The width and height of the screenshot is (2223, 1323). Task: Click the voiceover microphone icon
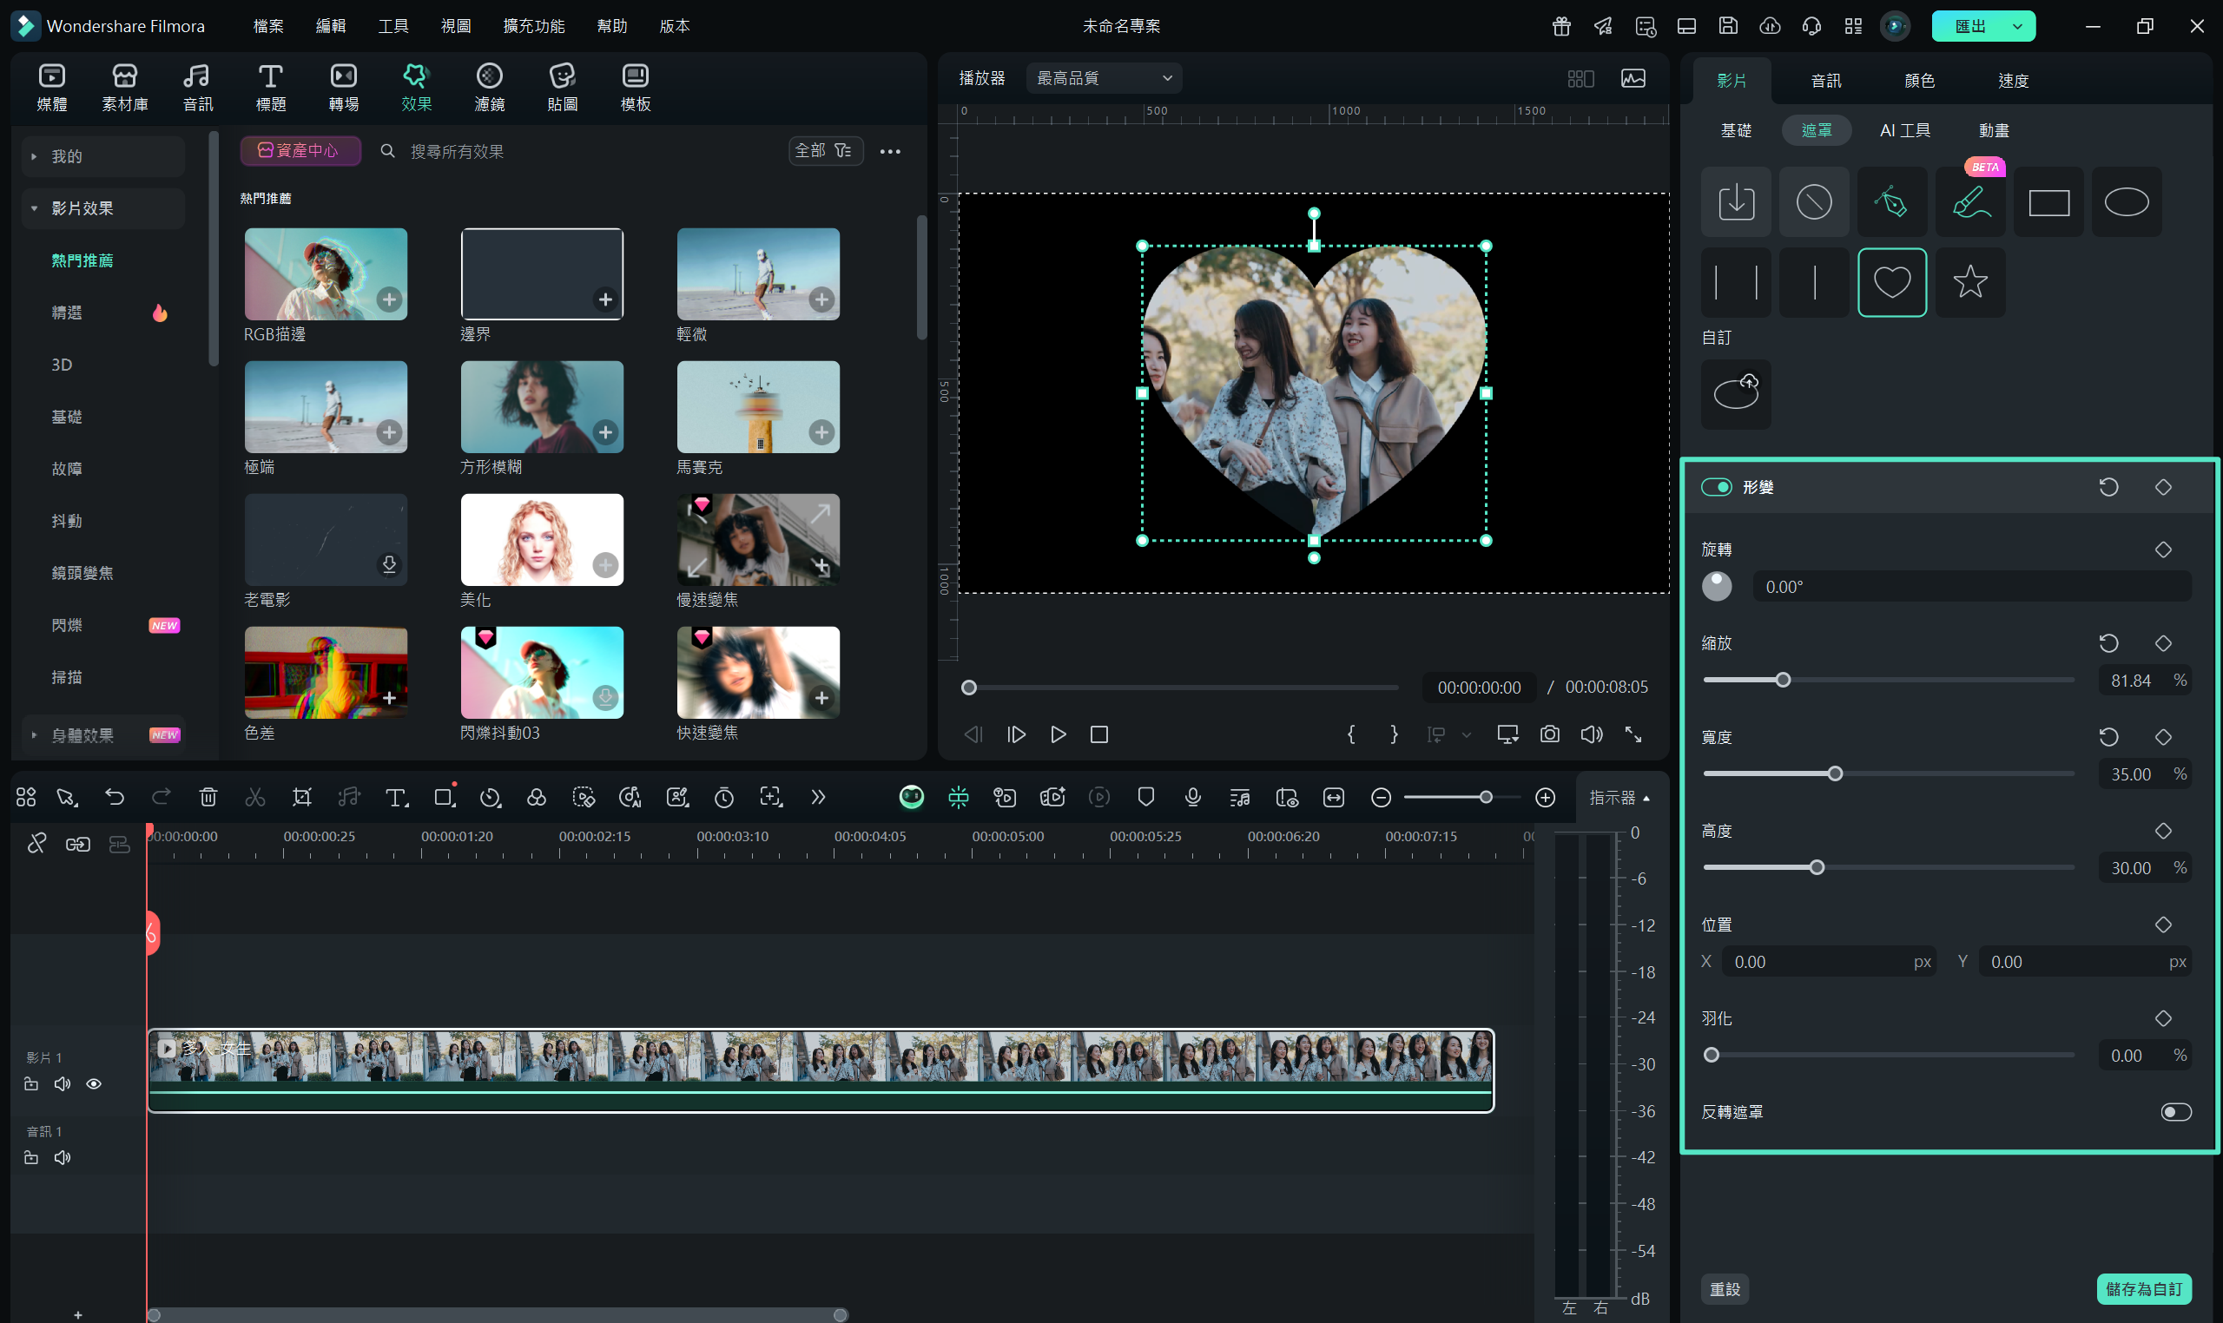[1192, 797]
